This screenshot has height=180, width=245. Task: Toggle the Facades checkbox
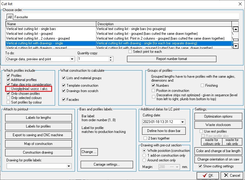tap(64, 100)
